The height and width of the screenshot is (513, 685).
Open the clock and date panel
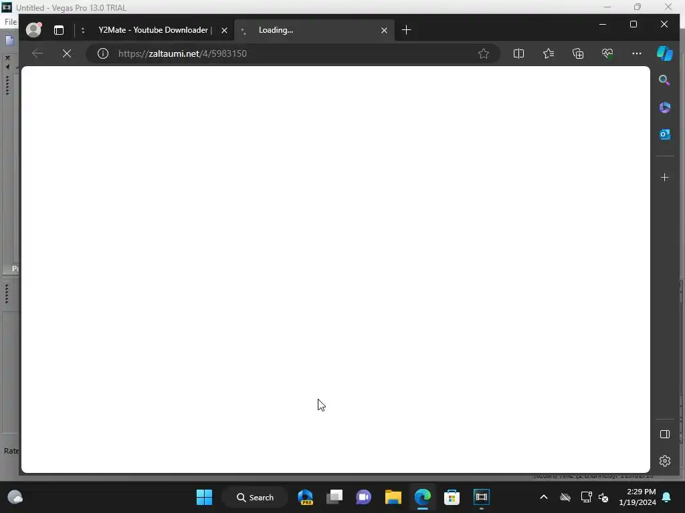(637, 497)
